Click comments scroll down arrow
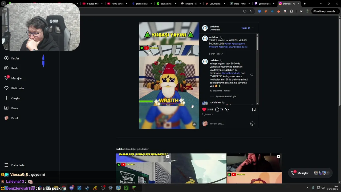Screen dimensions: 341x192 [x=257, y=103]
